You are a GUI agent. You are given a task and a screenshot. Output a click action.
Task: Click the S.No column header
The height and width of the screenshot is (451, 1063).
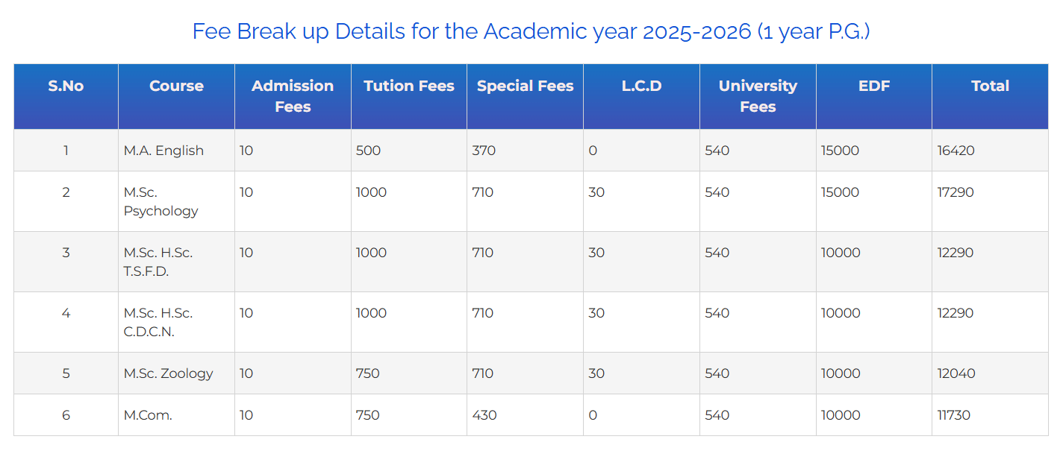tap(66, 86)
